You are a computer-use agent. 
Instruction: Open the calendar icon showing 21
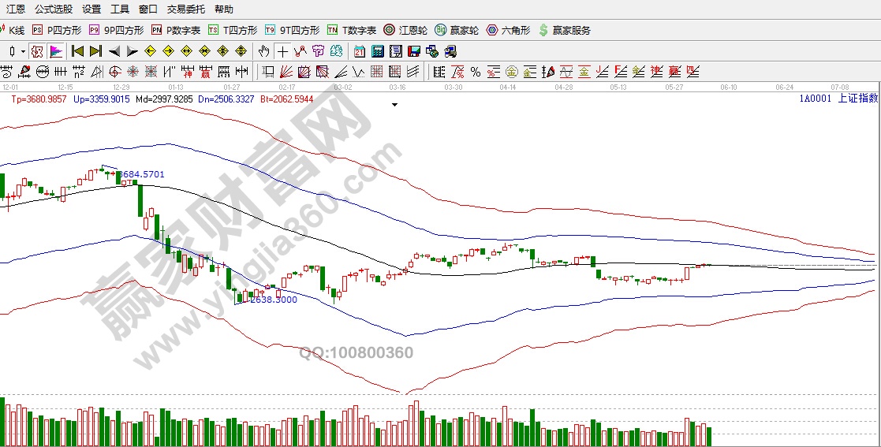[x=360, y=51]
